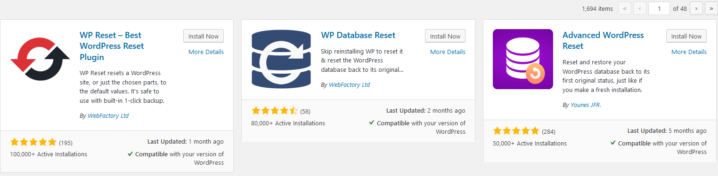Viewport: 718px width, 176px height.
Task: Go to previous page of results
Action: coord(640,8)
